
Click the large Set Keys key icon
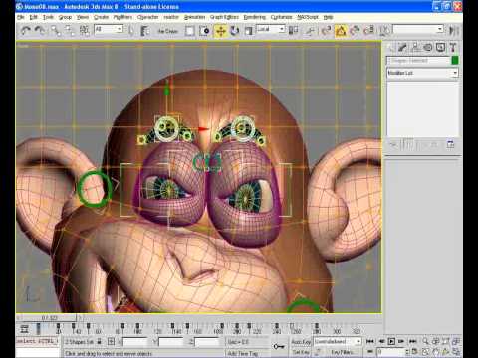pyautogui.click(x=279, y=347)
